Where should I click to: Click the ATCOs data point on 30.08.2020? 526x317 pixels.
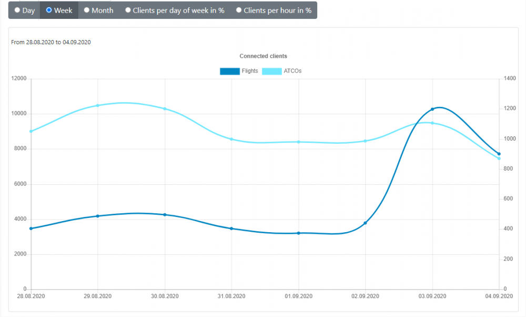point(165,109)
